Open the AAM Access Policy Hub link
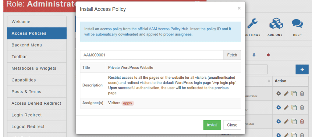Viewport: 312px width, 137px height. (x=169, y=29)
